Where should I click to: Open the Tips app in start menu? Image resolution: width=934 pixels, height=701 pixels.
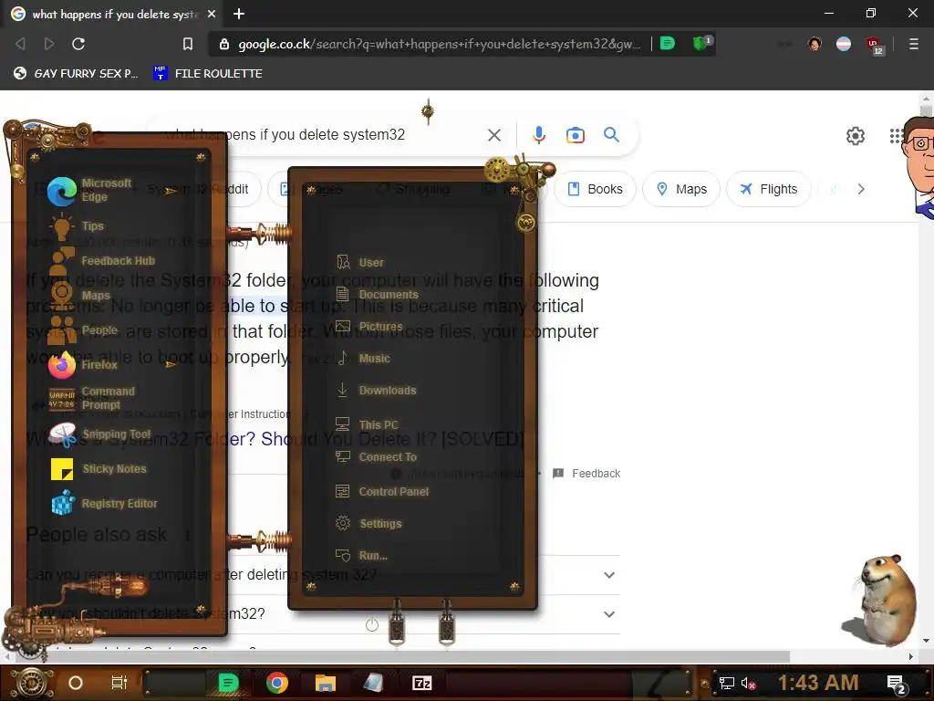coord(78,226)
